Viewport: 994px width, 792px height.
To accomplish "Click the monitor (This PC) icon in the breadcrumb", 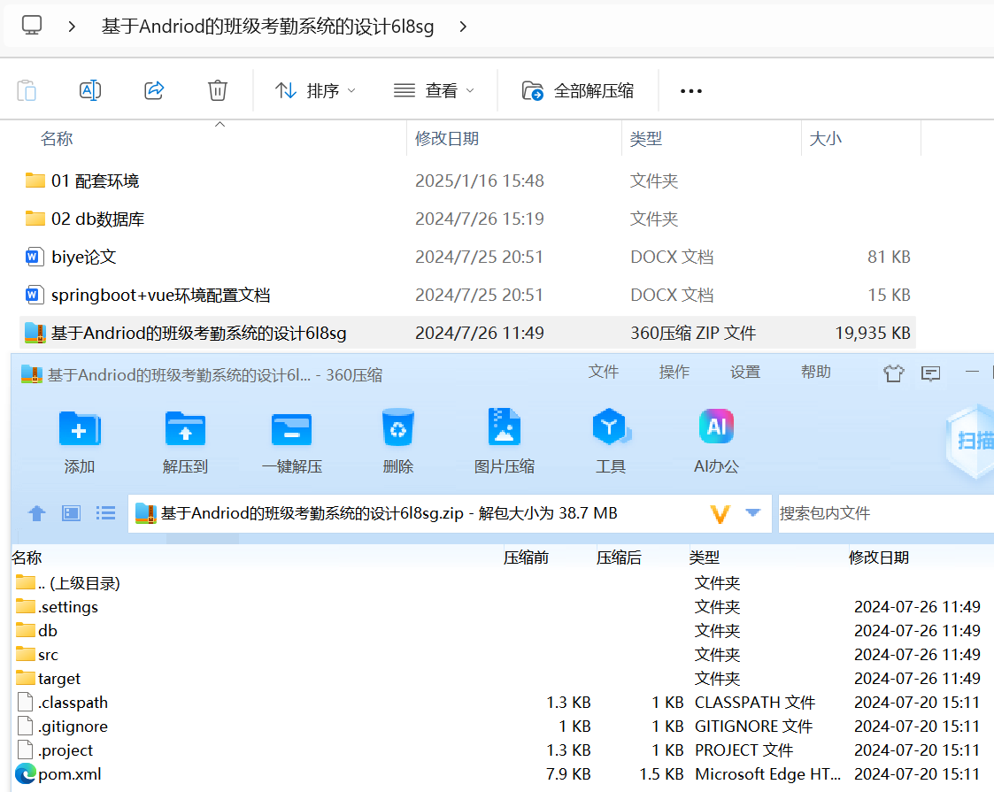I will click(x=32, y=26).
